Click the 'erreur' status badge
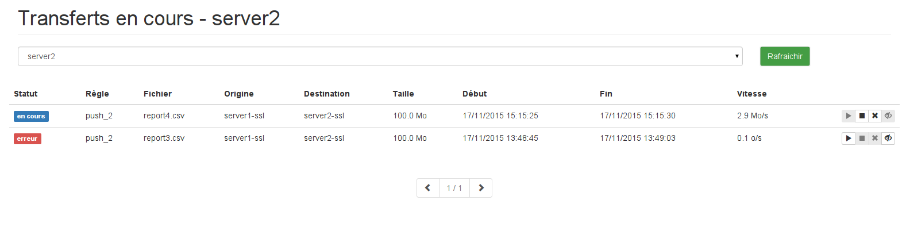The image size is (906, 231). 28,138
